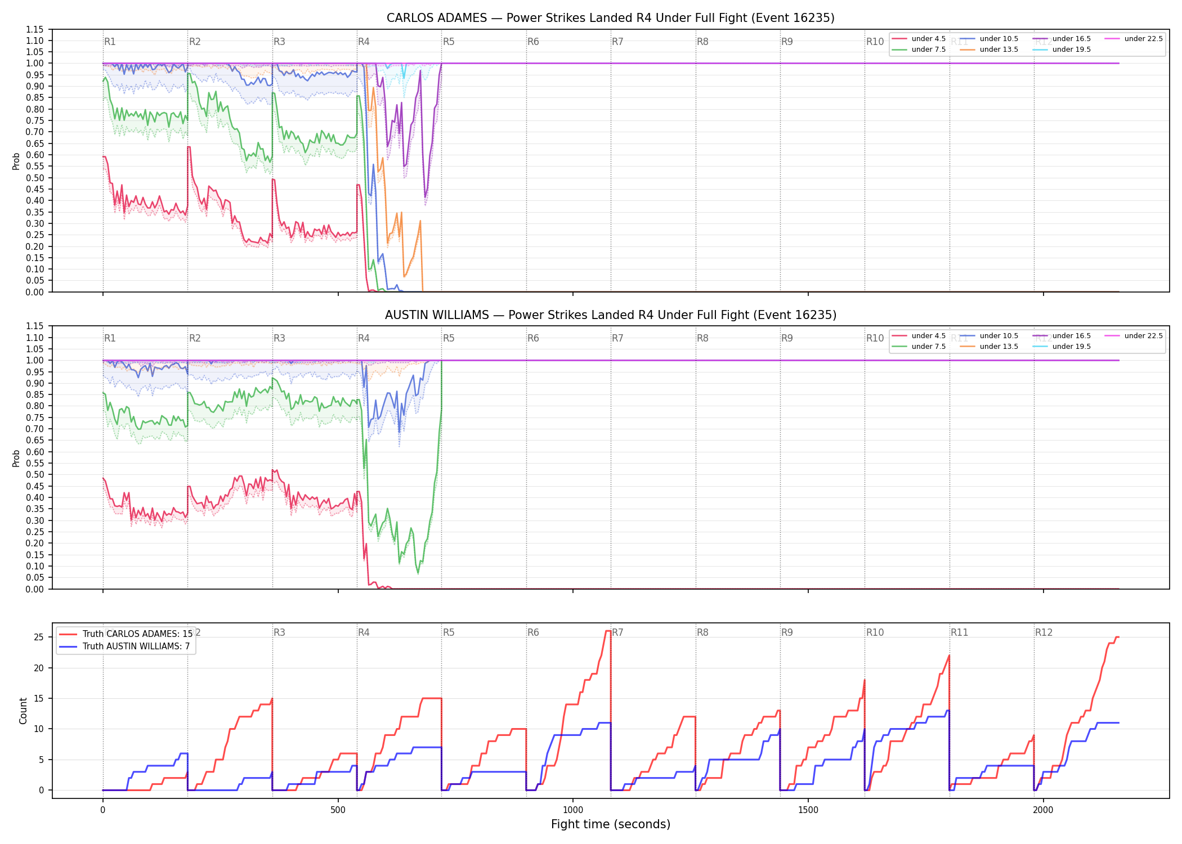Click R7 round marker in Count chart
1182x844 pixels.
[617, 632]
